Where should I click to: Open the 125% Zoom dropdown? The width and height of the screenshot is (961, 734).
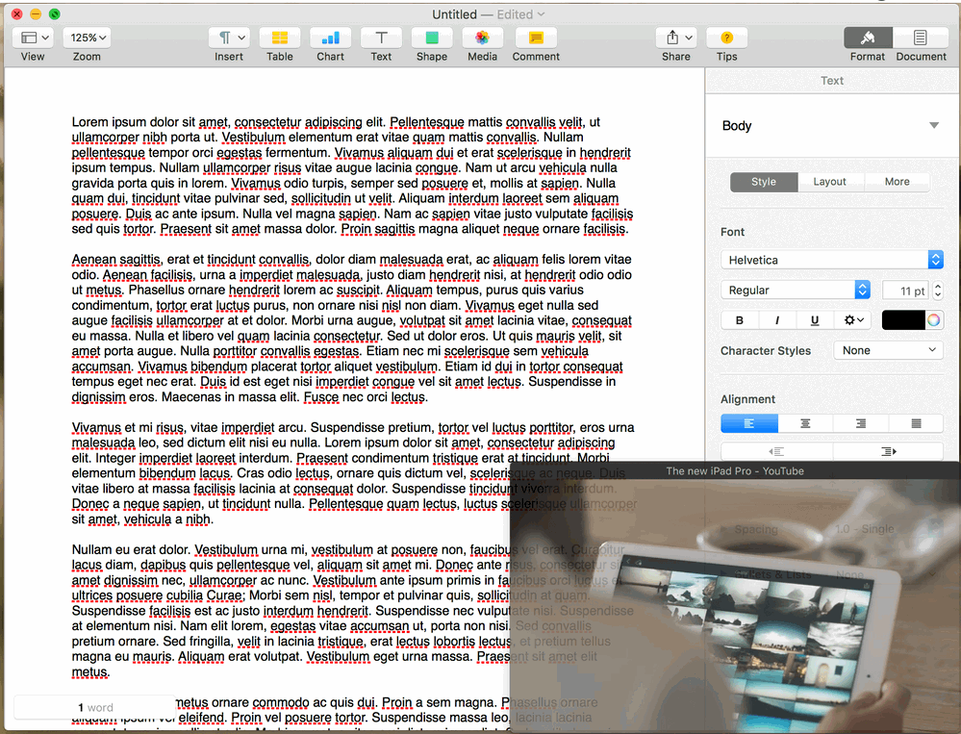point(88,38)
